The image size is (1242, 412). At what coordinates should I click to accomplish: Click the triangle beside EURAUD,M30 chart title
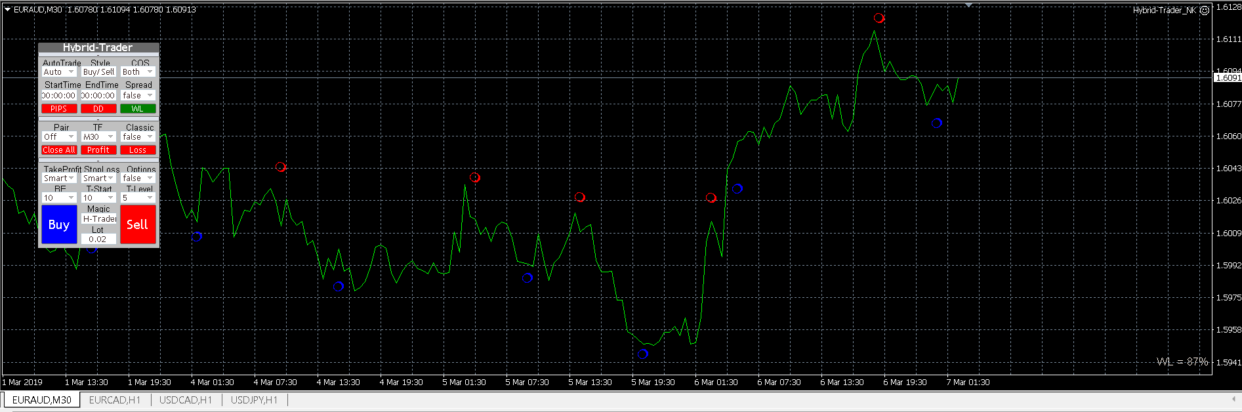click(7, 9)
